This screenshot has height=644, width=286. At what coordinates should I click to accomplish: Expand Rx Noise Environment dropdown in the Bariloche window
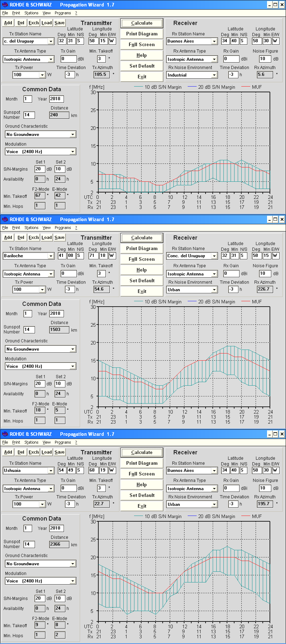[214, 290]
